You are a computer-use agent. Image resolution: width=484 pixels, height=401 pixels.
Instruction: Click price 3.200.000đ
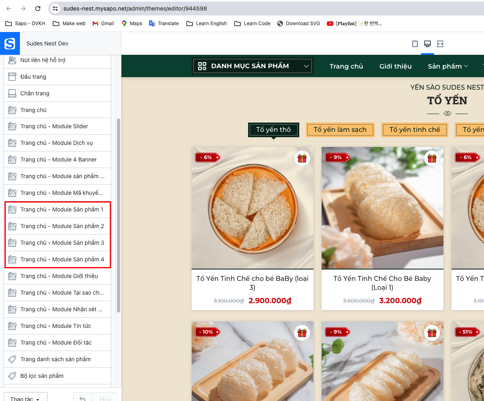400,301
